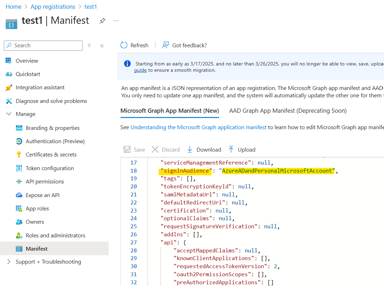Click the Refresh label

(139, 45)
